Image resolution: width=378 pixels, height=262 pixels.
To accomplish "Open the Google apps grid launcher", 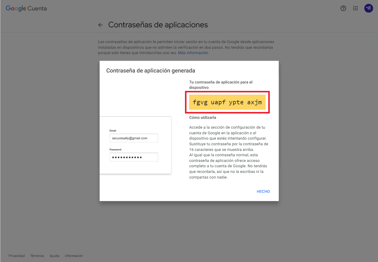I will tap(355, 8).
